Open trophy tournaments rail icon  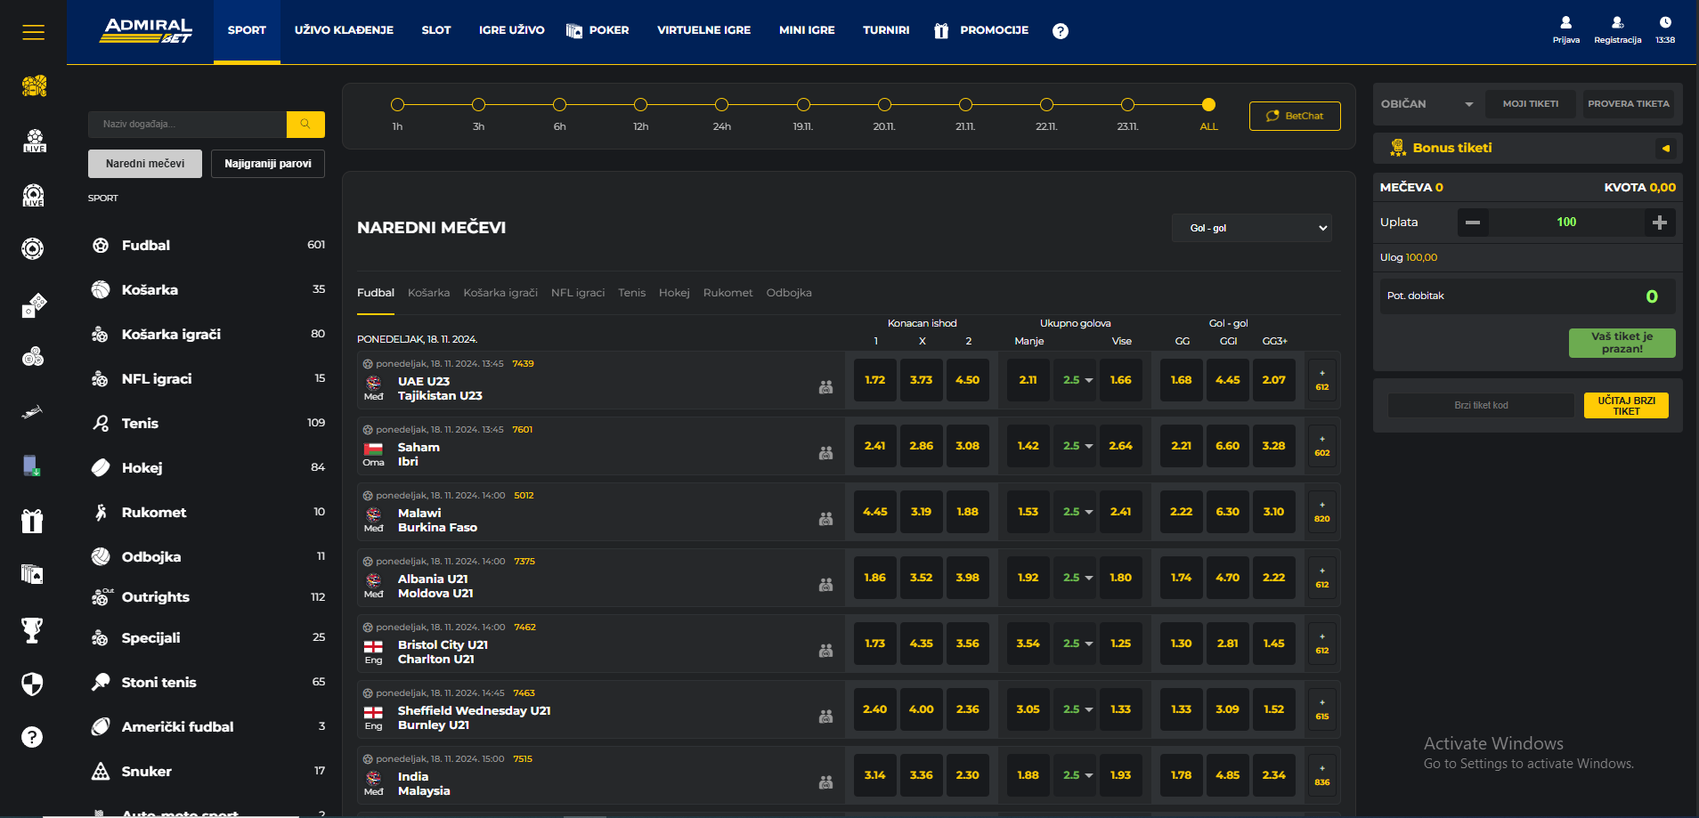click(x=32, y=630)
